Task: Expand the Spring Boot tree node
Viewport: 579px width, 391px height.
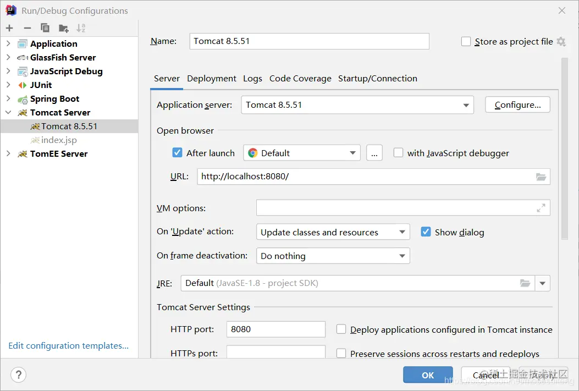Action: pos(8,99)
